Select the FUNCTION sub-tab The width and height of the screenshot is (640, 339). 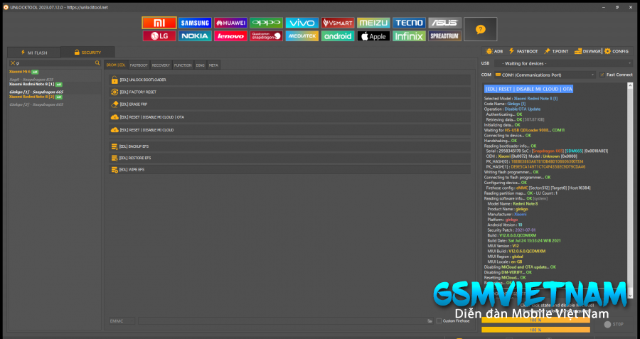click(x=183, y=65)
